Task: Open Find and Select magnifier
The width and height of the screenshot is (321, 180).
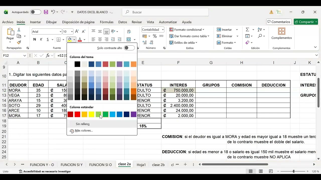Action: tap(260, 36)
